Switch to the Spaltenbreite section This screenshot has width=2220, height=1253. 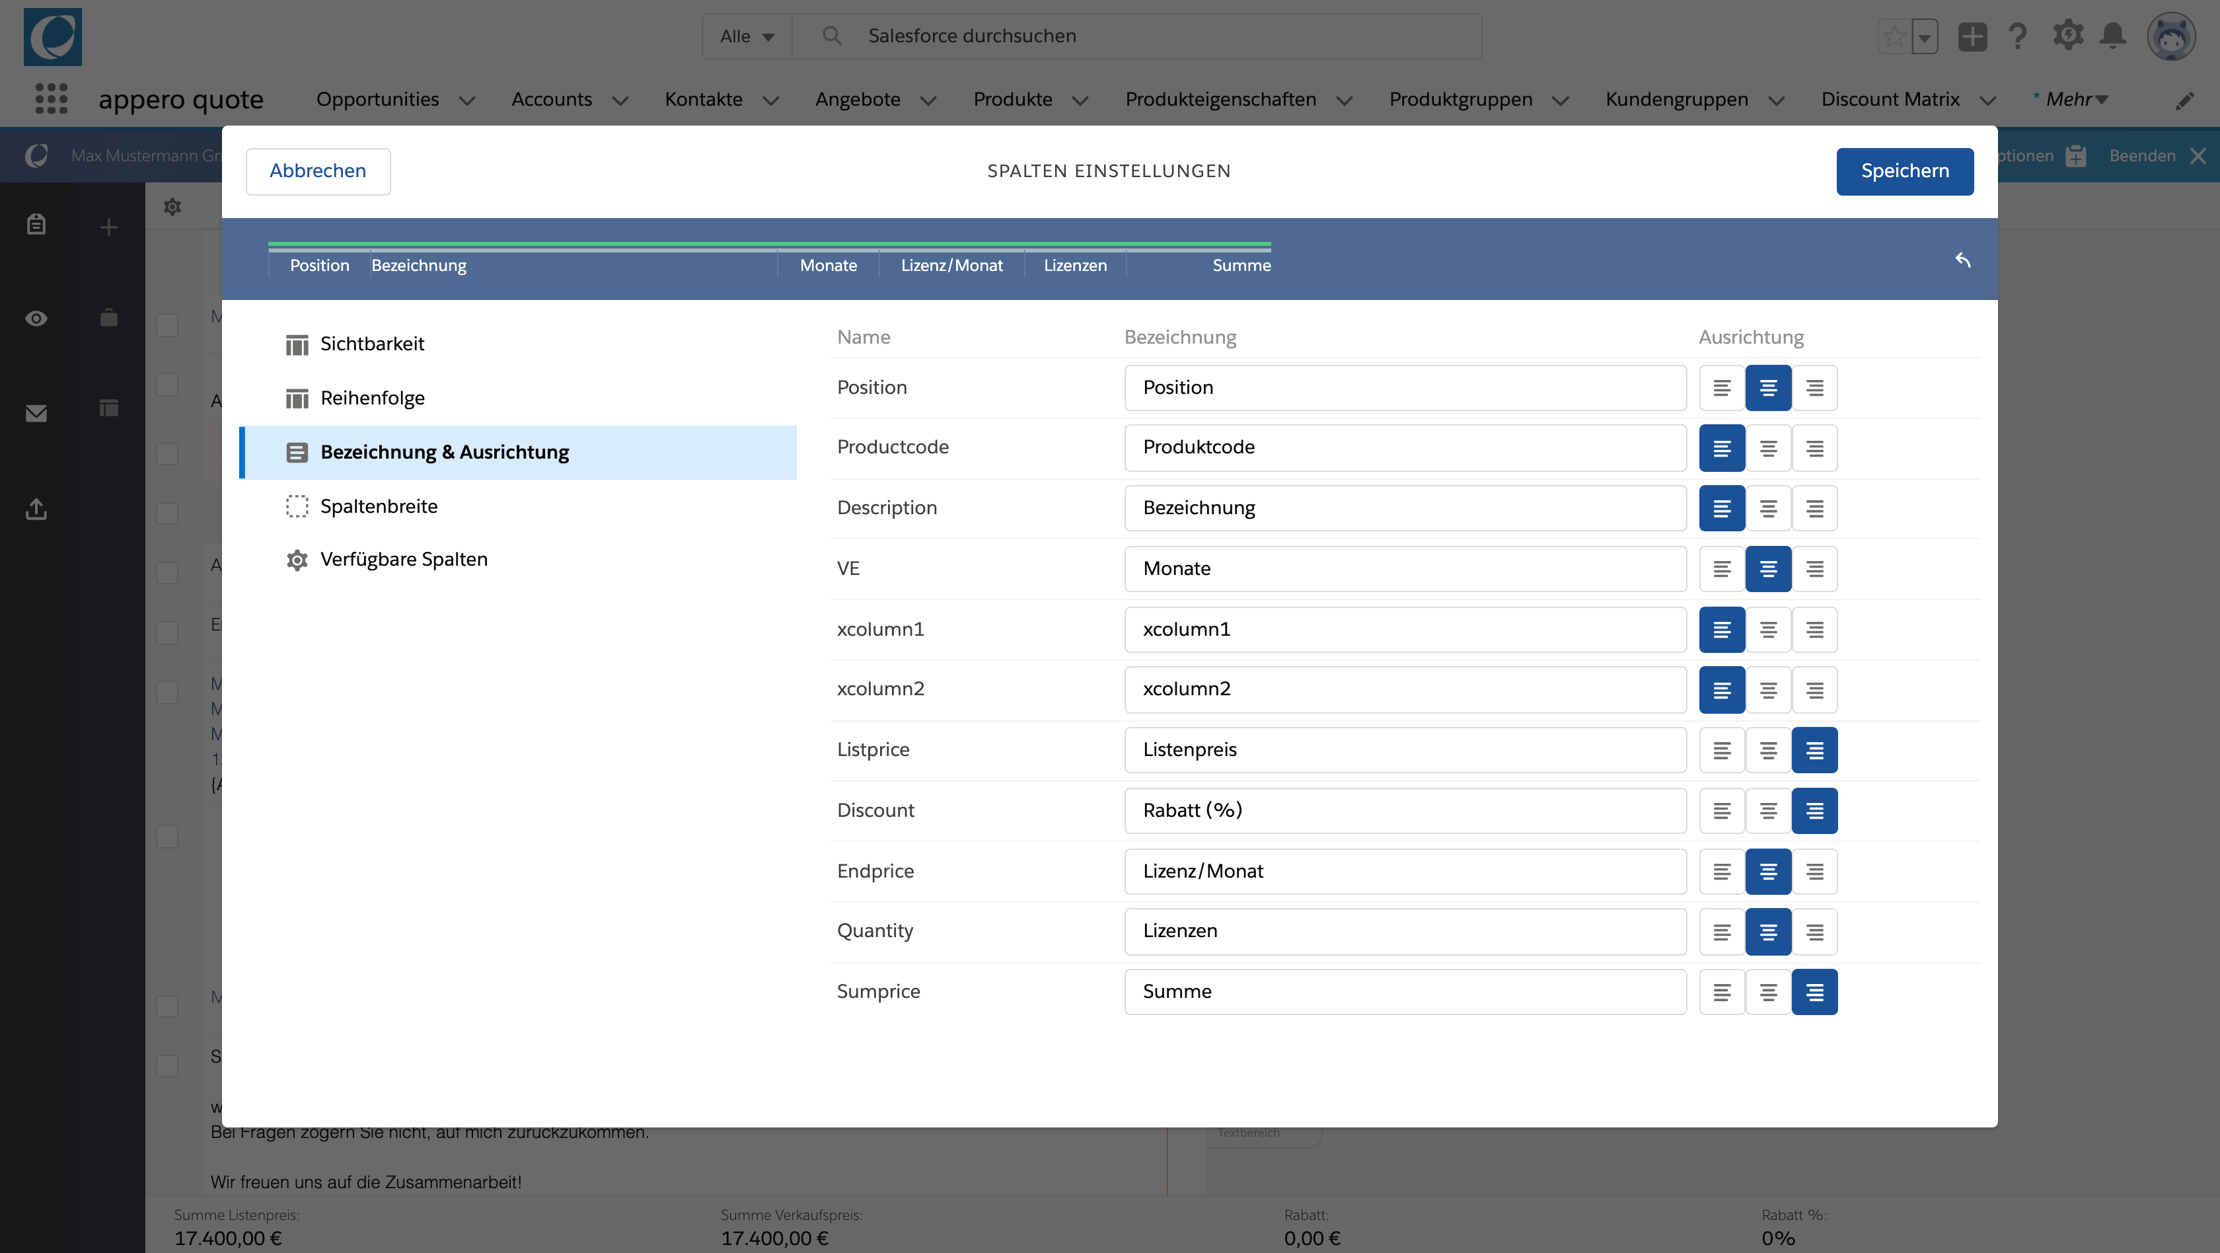[379, 506]
